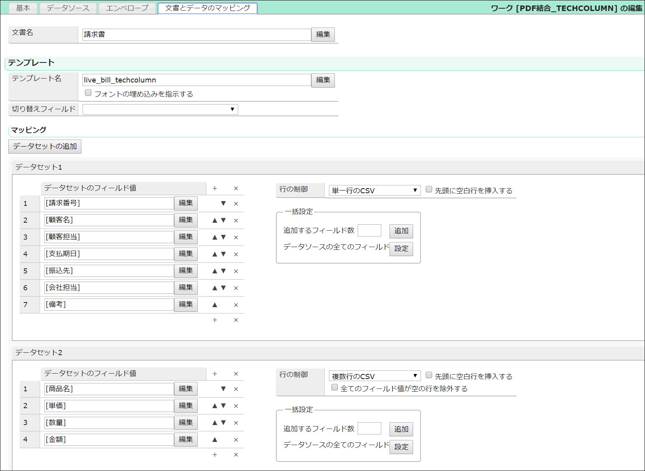645x471 pixels.
Task: Open 複数行のCSV row control dropdown
Action: (374, 376)
